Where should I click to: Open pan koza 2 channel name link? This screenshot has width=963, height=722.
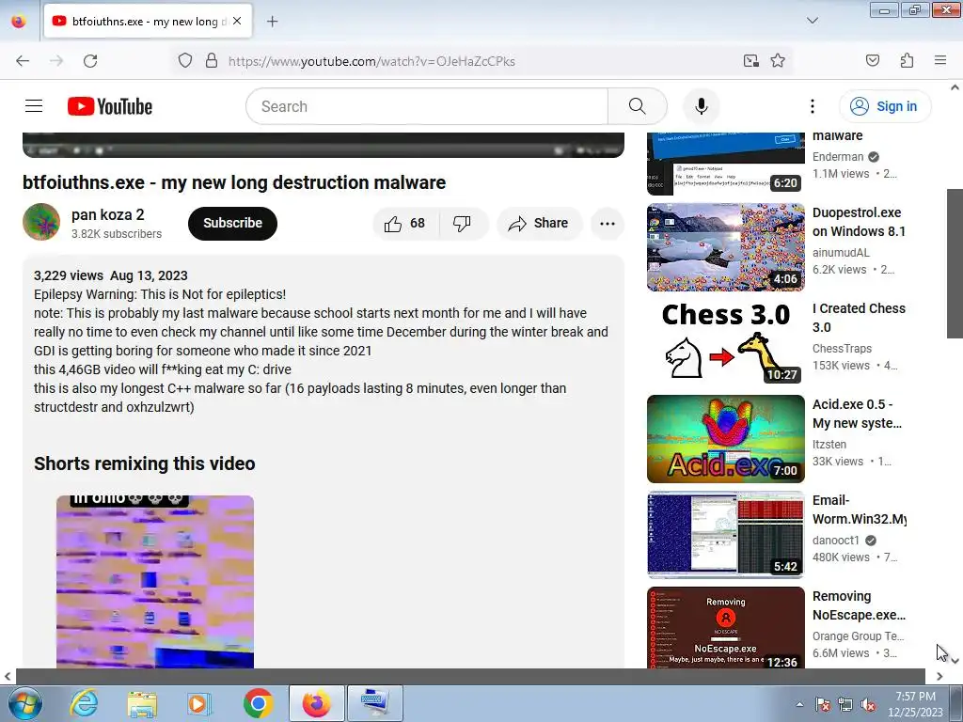(107, 215)
